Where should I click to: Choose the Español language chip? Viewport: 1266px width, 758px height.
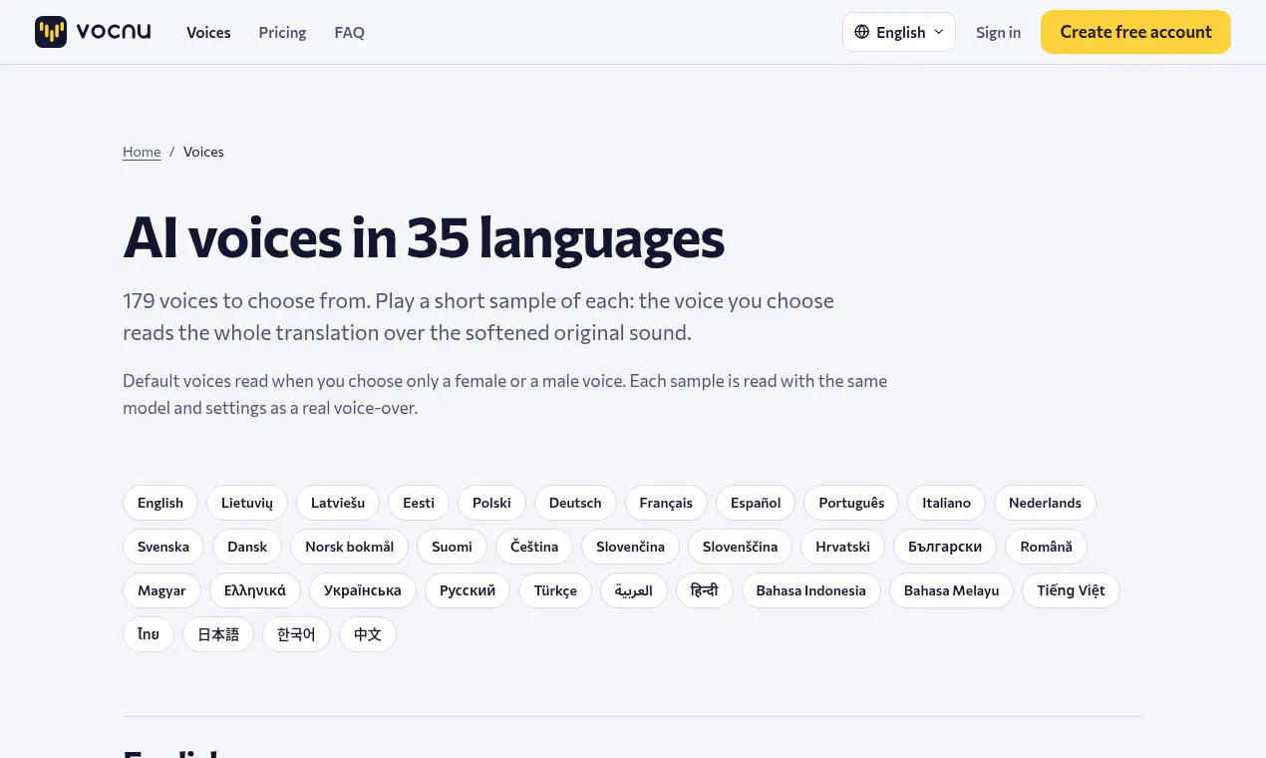[x=756, y=503]
